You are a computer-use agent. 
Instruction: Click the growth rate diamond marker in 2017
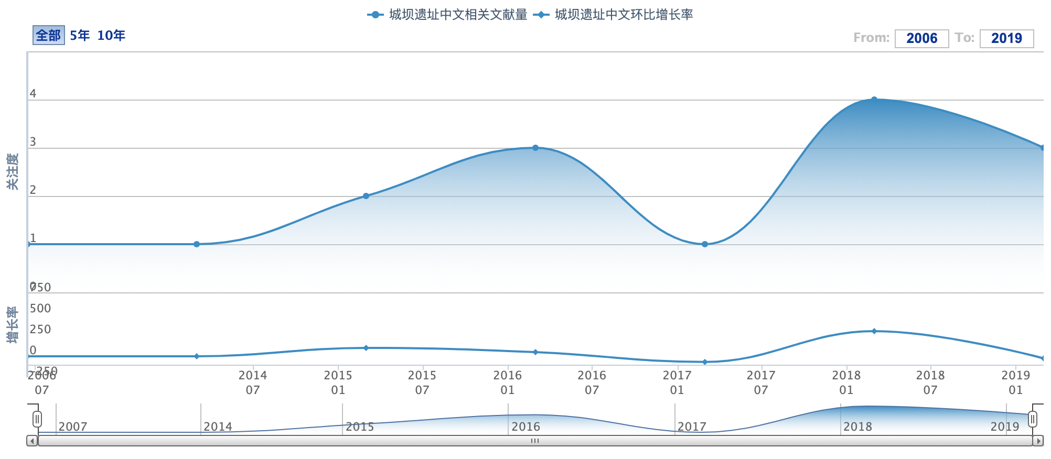(x=704, y=362)
